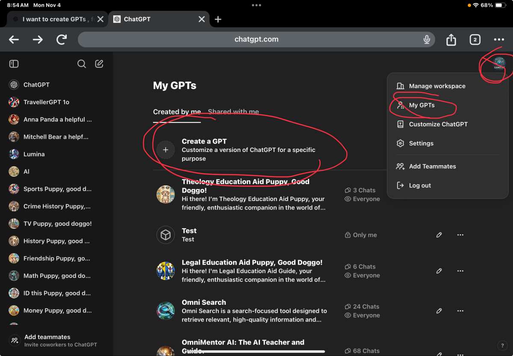Open Sports Puppy in the sidebar
Screen dimensions: 513x356
57,189
